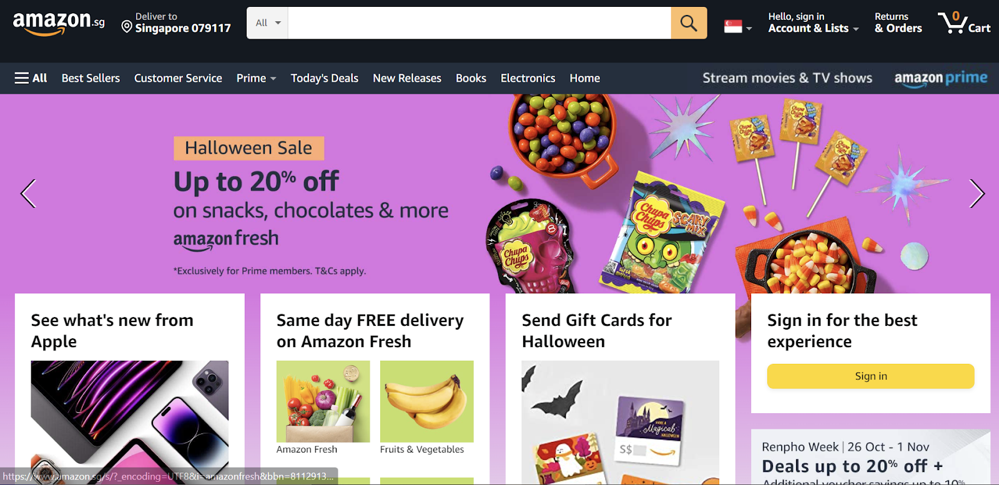Expand the Prime navigation dropdown
The image size is (999, 485).
[x=256, y=78]
